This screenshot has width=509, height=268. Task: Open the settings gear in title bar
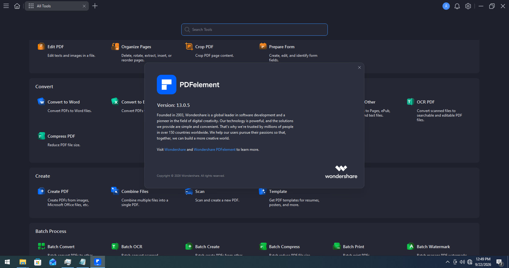pos(468,6)
